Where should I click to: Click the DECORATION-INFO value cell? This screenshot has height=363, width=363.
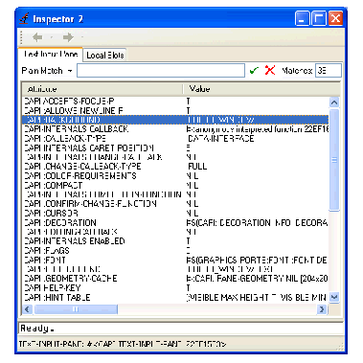[x=258, y=222]
